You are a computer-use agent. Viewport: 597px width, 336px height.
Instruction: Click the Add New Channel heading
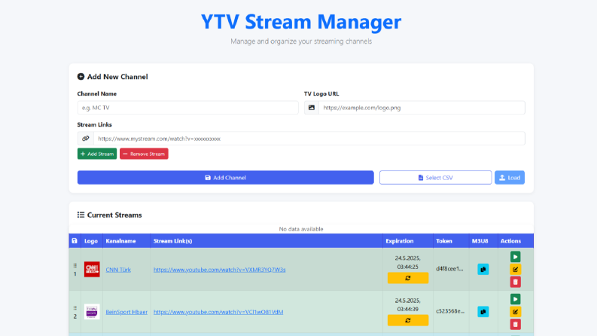pos(117,77)
